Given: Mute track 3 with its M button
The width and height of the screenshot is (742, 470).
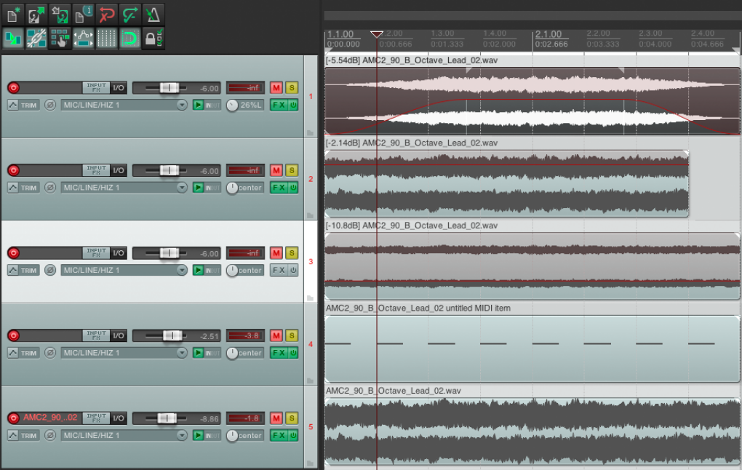Looking at the screenshot, I should [x=276, y=252].
